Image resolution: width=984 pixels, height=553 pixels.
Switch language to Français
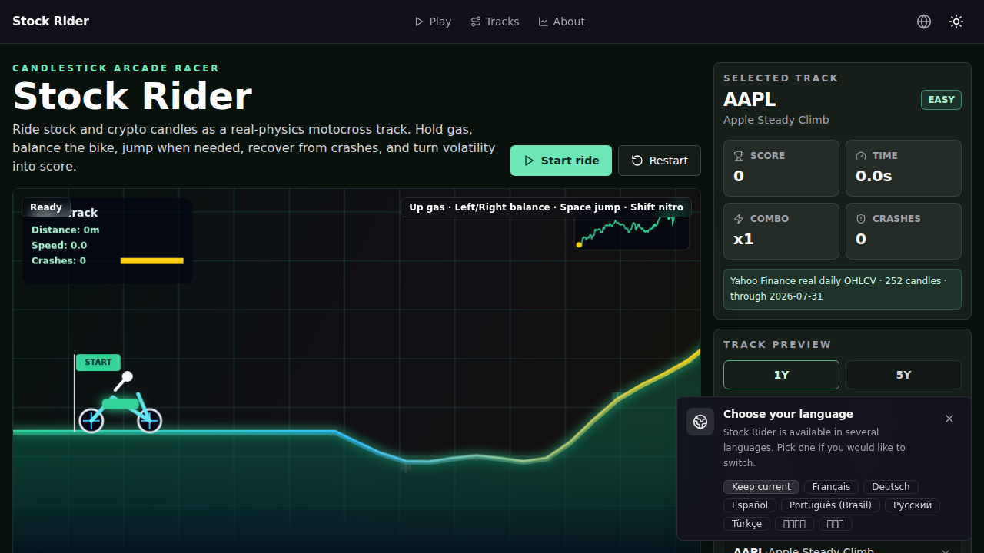(x=831, y=487)
